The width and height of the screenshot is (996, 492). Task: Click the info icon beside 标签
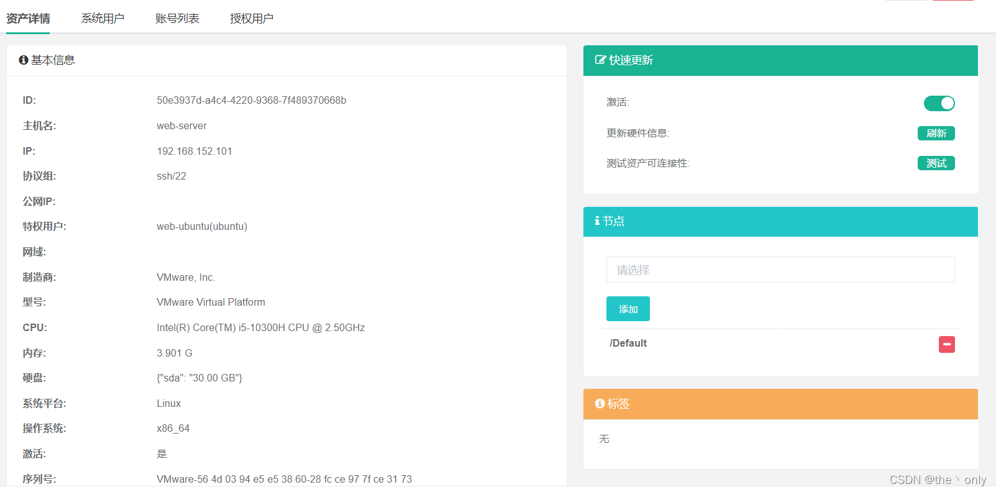(600, 404)
